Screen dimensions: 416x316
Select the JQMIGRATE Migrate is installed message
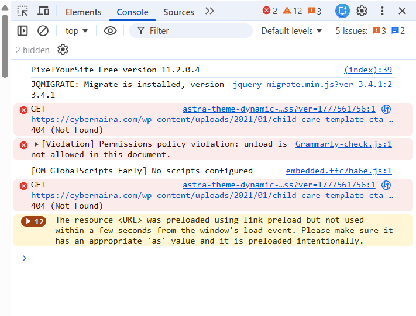point(128,89)
